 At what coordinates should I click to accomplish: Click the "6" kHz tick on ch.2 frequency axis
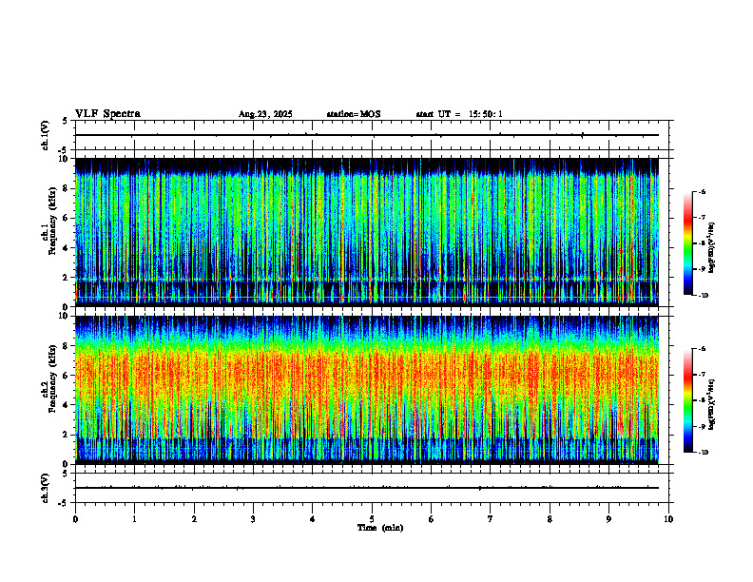[x=67, y=376]
